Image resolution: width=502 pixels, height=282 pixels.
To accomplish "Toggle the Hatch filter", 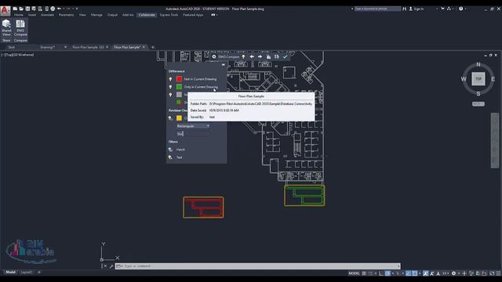I will point(170,150).
